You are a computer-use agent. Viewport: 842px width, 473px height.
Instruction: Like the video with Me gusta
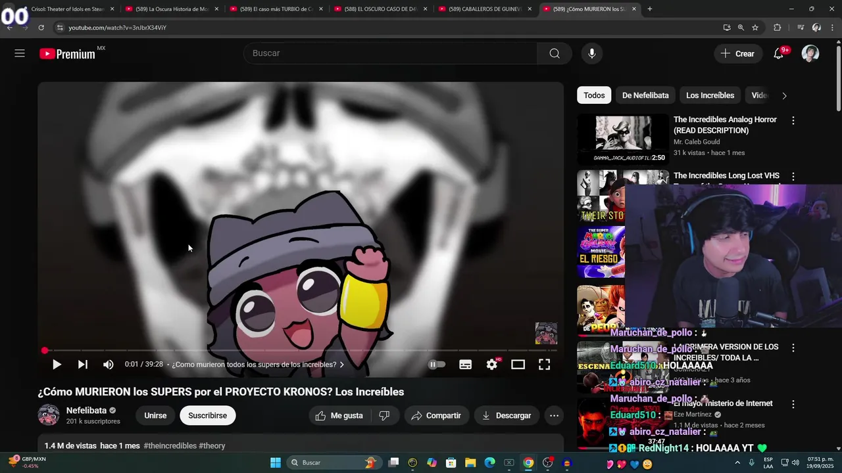(x=339, y=416)
